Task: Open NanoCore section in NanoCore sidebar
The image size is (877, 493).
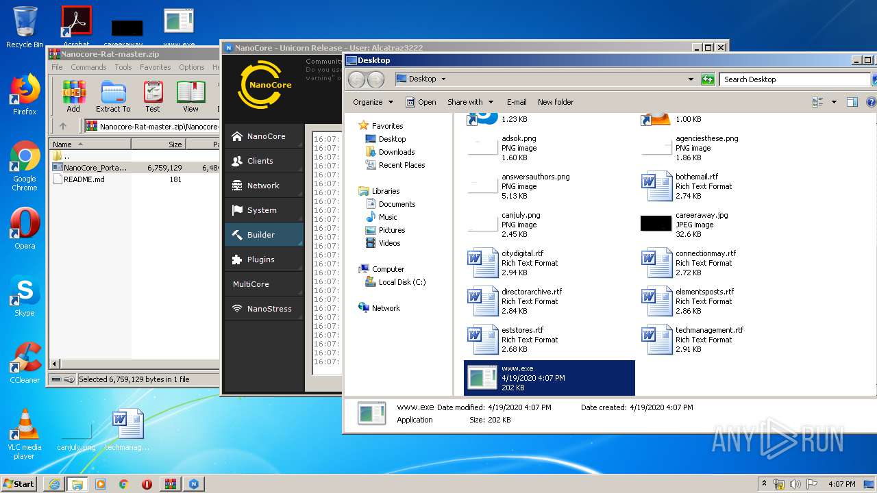Action: point(264,136)
